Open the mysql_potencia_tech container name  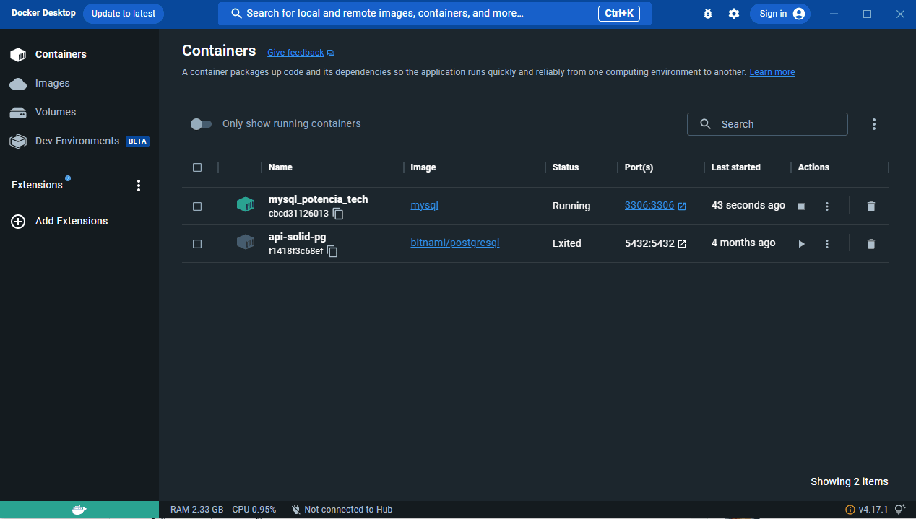click(318, 199)
